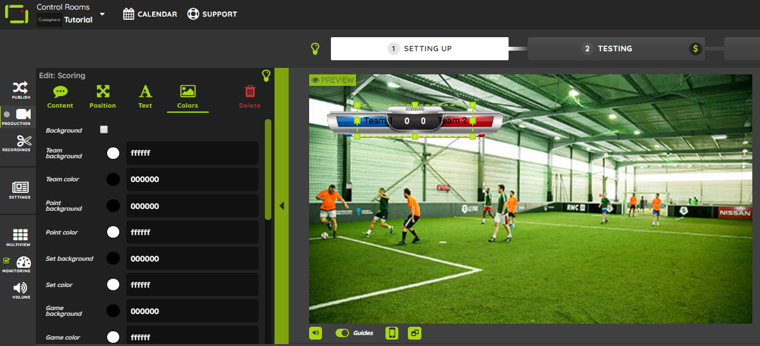Switch to the Position tab
760x346 pixels.
coord(103,97)
